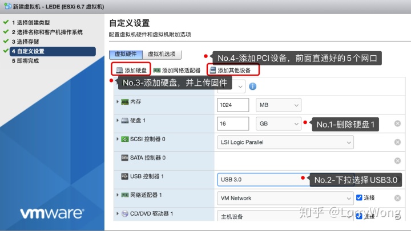411x231 pixels.
Task: Toggle 连接 checkbox for CD/DVD drive
Action: click(x=359, y=216)
